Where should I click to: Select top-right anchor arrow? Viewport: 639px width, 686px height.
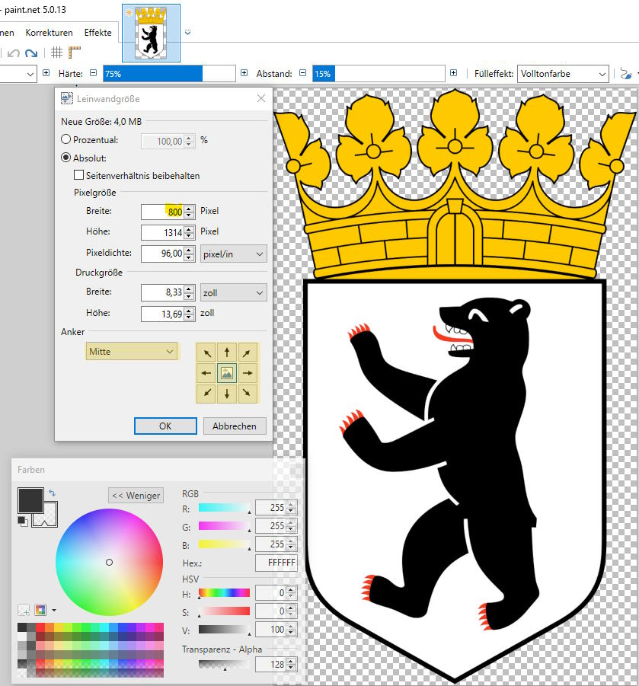coord(247,353)
